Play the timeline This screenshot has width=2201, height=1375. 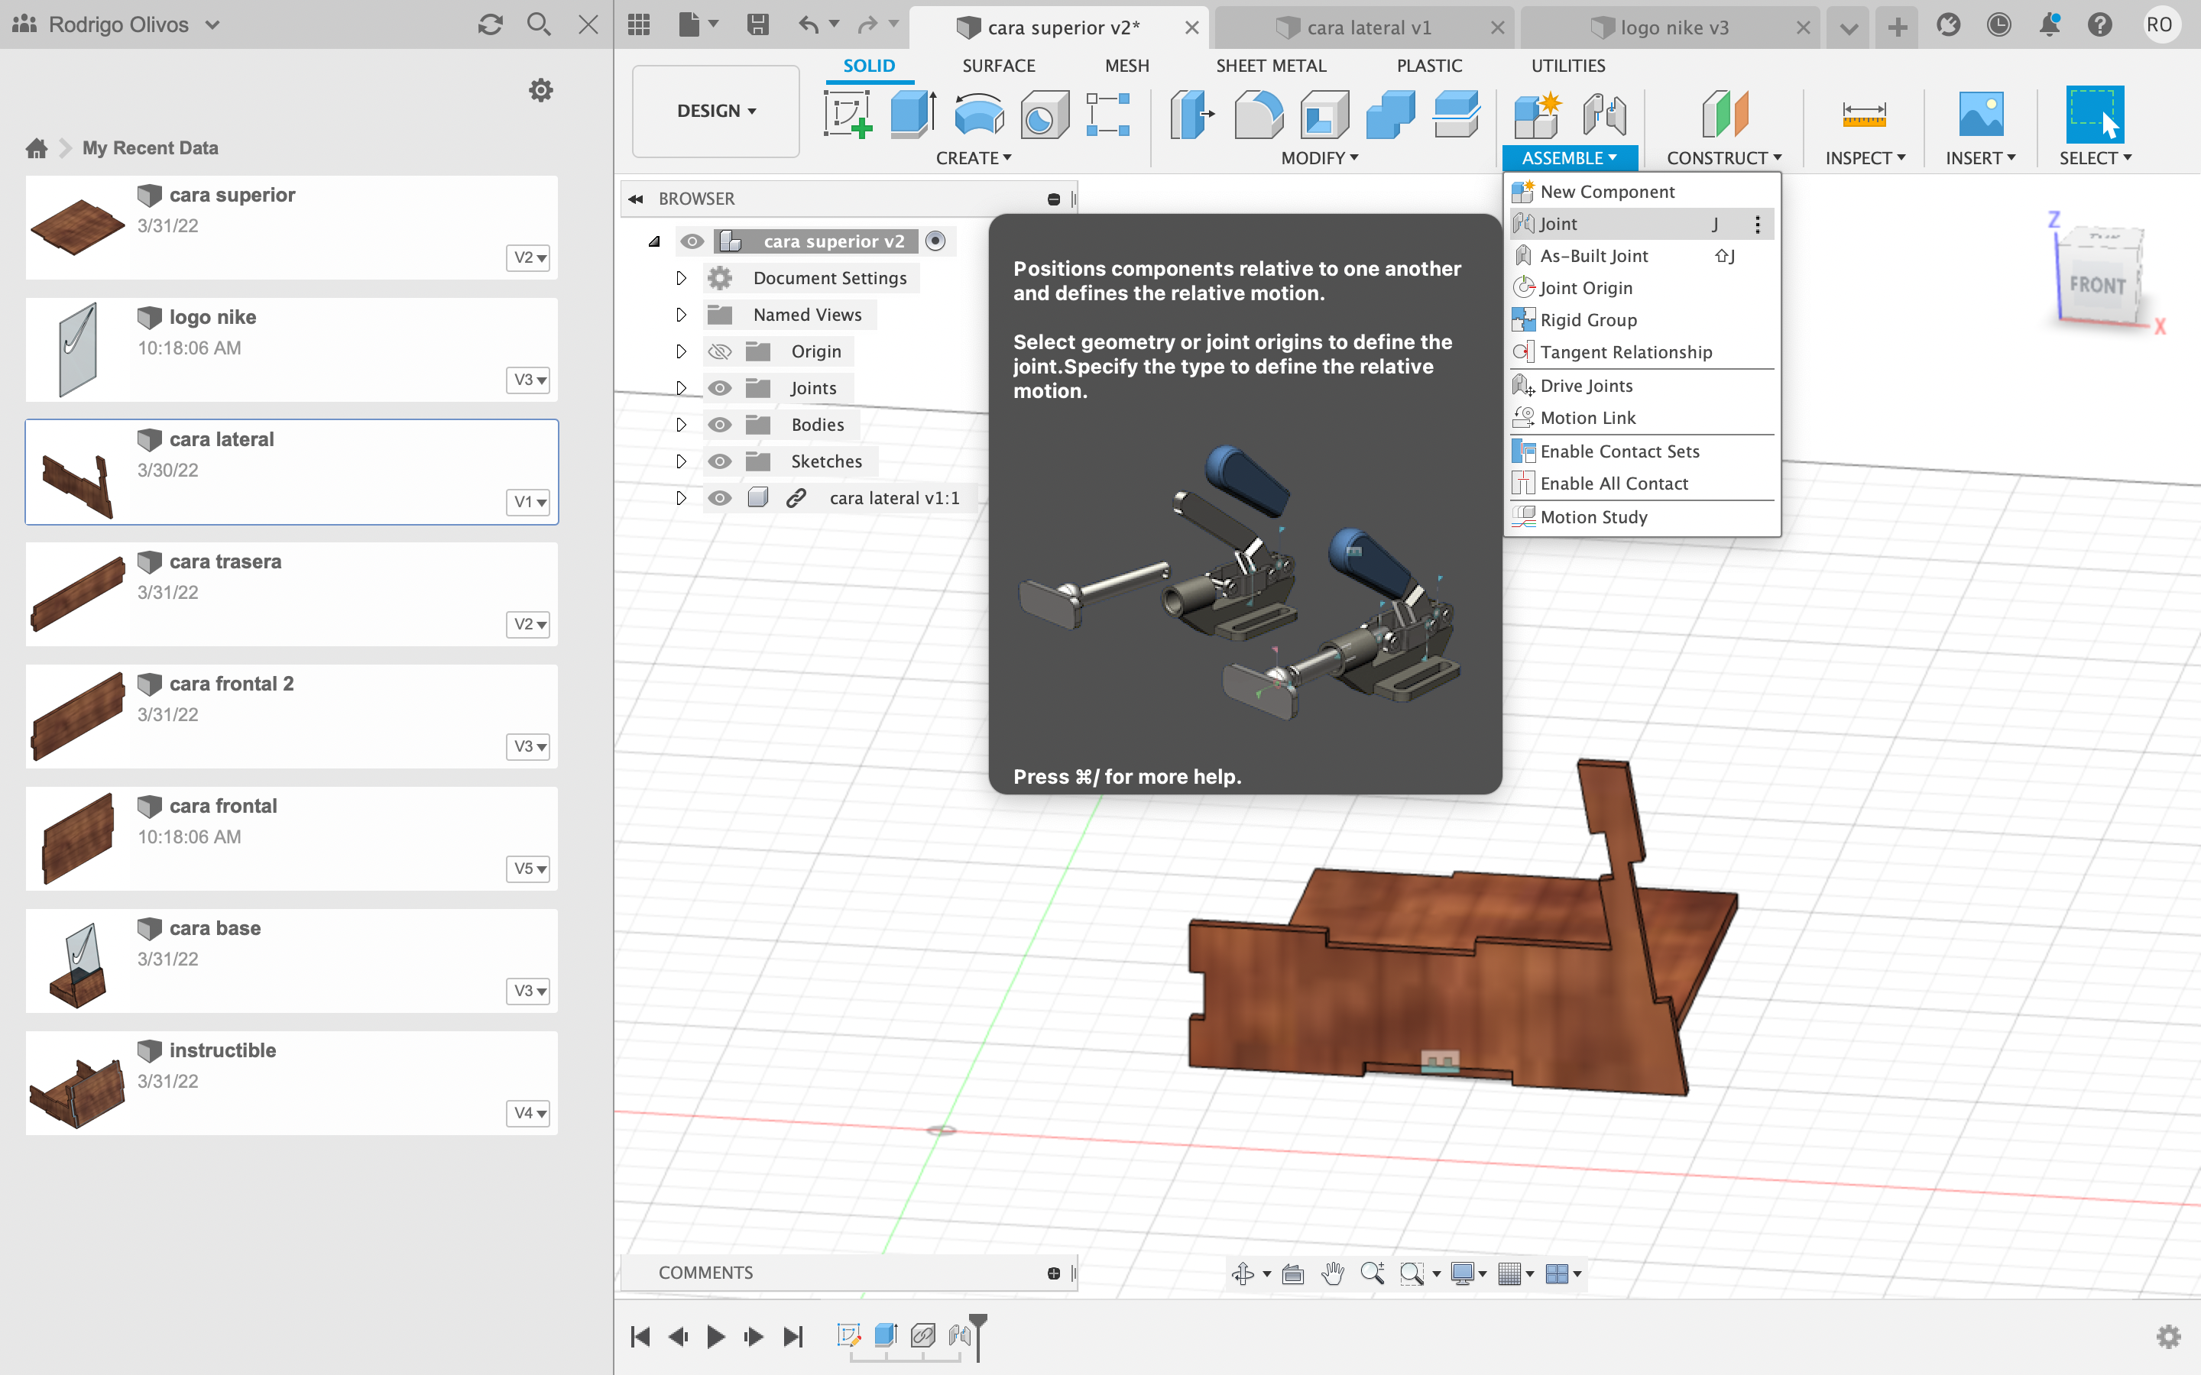tap(716, 1336)
